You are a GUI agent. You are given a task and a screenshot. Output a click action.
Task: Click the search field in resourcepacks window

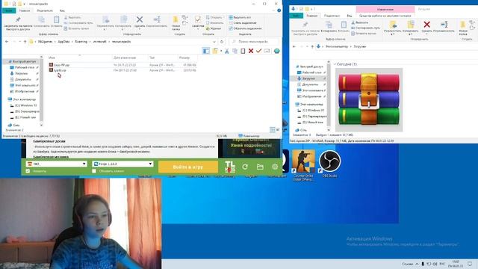pyautogui.click(x=254, y=42)
